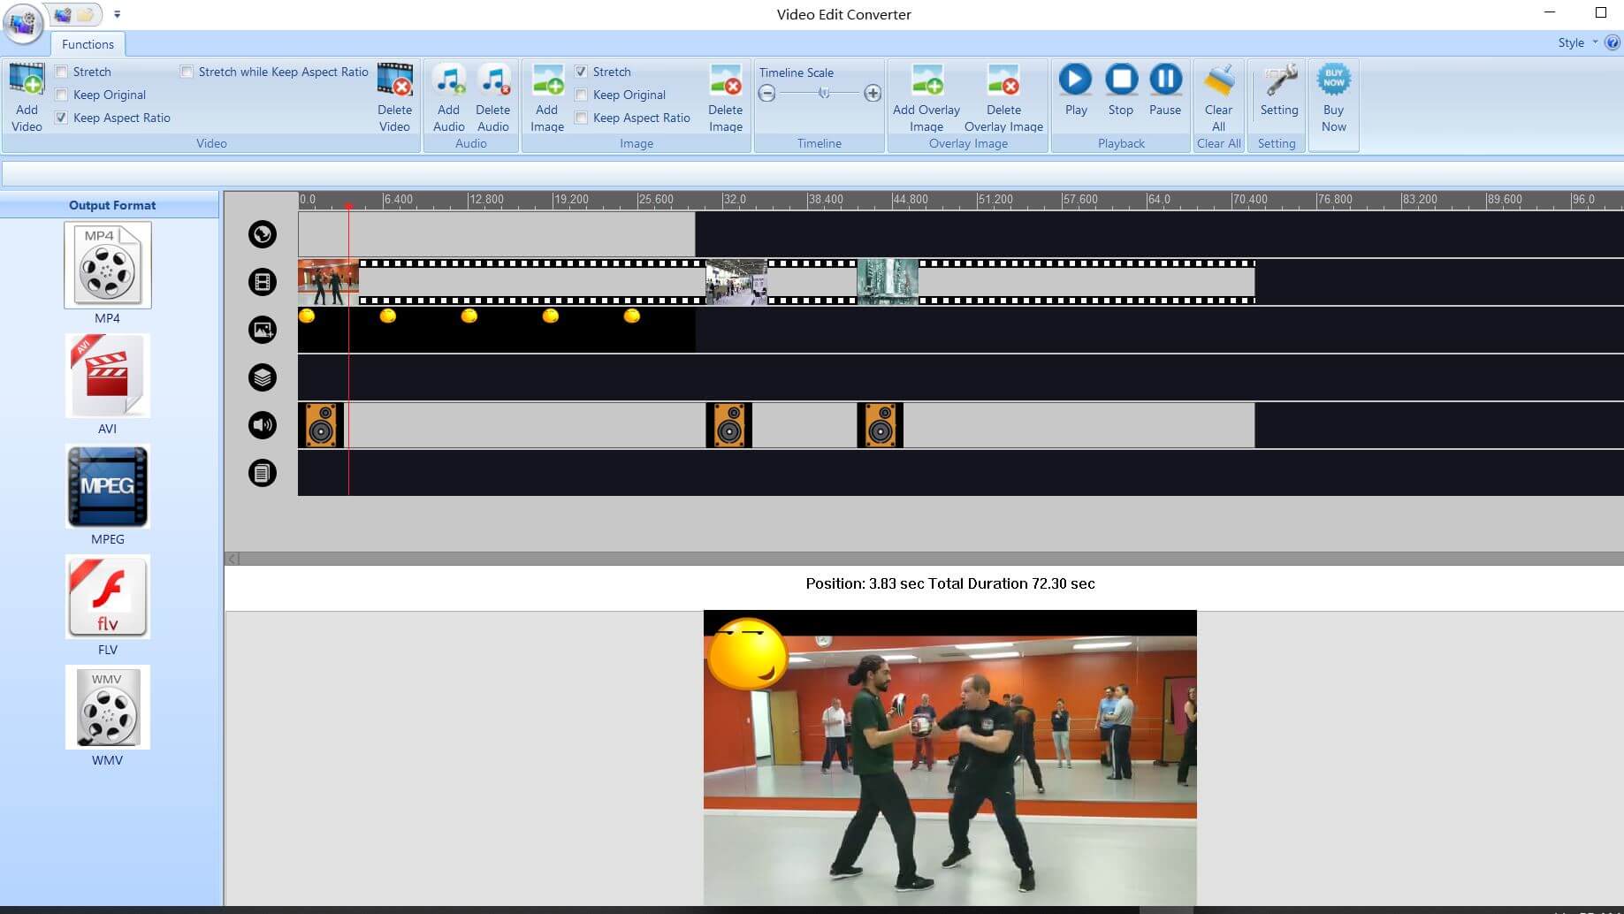Select the video track filmstrip icon
The width and height of the screenshot is (1624, 914).
(x=263, y=282)
